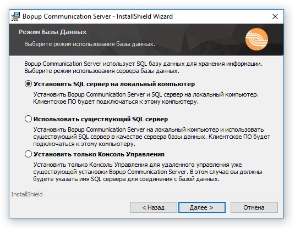Image resolution: width=295 pixels, height=231 pixels.
Task: Click the window title 'Bopup Communication Server - InstallShield Wizard'
Action: (97, 16)
